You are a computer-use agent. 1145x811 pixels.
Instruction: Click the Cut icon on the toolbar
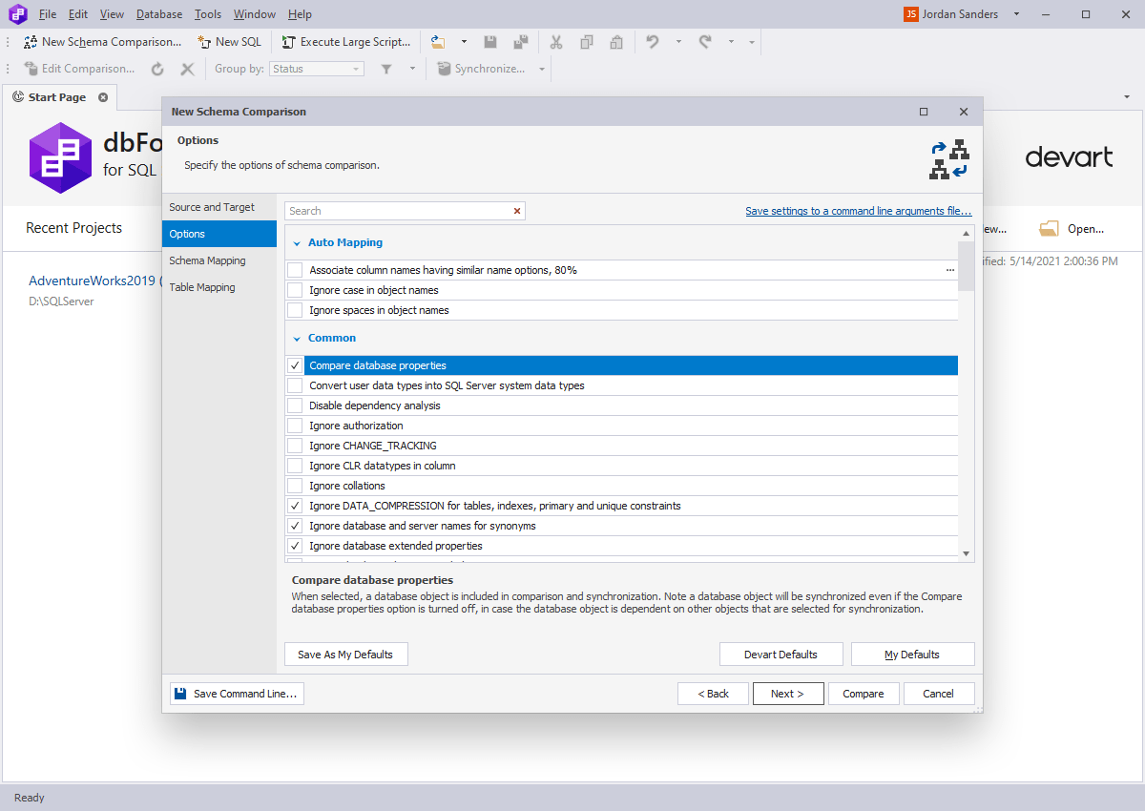[x=556, y=42]
